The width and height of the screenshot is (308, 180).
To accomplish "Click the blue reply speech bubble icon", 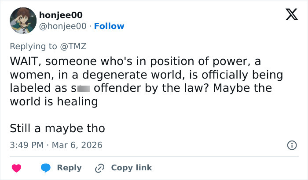I will tap(46, 168).
